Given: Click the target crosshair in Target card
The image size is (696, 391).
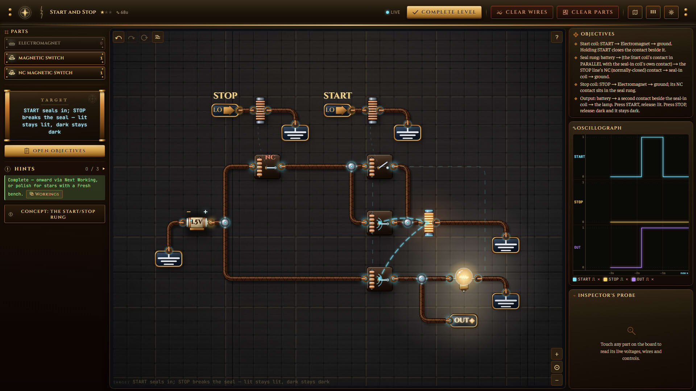Looking at the screenshot, I should [x=92, y=99].
